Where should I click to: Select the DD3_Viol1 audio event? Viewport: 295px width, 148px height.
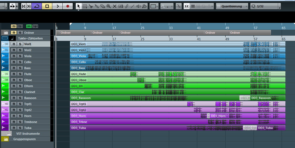point(178,44)
